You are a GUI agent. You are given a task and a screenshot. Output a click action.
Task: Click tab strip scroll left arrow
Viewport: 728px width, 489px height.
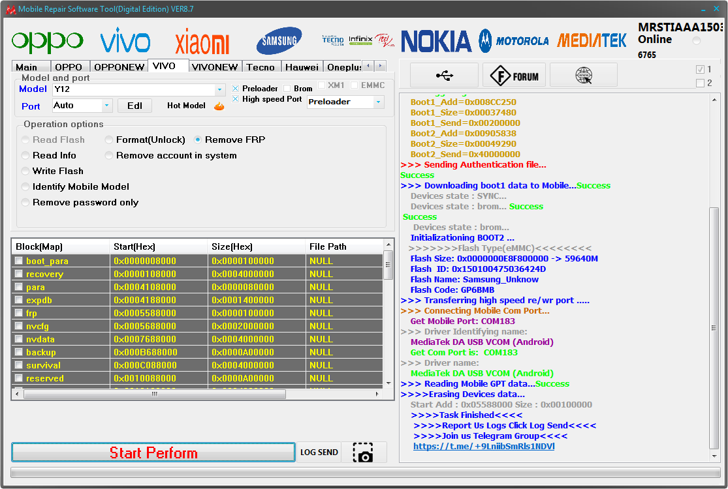click(x=368, y=66)
